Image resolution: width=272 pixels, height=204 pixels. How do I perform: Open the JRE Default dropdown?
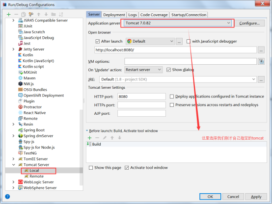178,79
